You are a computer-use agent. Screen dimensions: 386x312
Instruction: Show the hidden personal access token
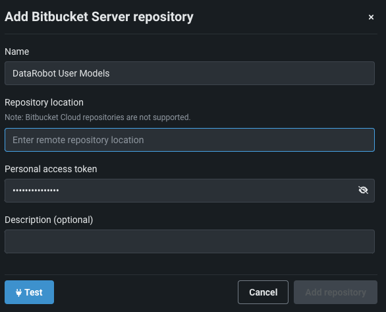click(x=363, y=190)
